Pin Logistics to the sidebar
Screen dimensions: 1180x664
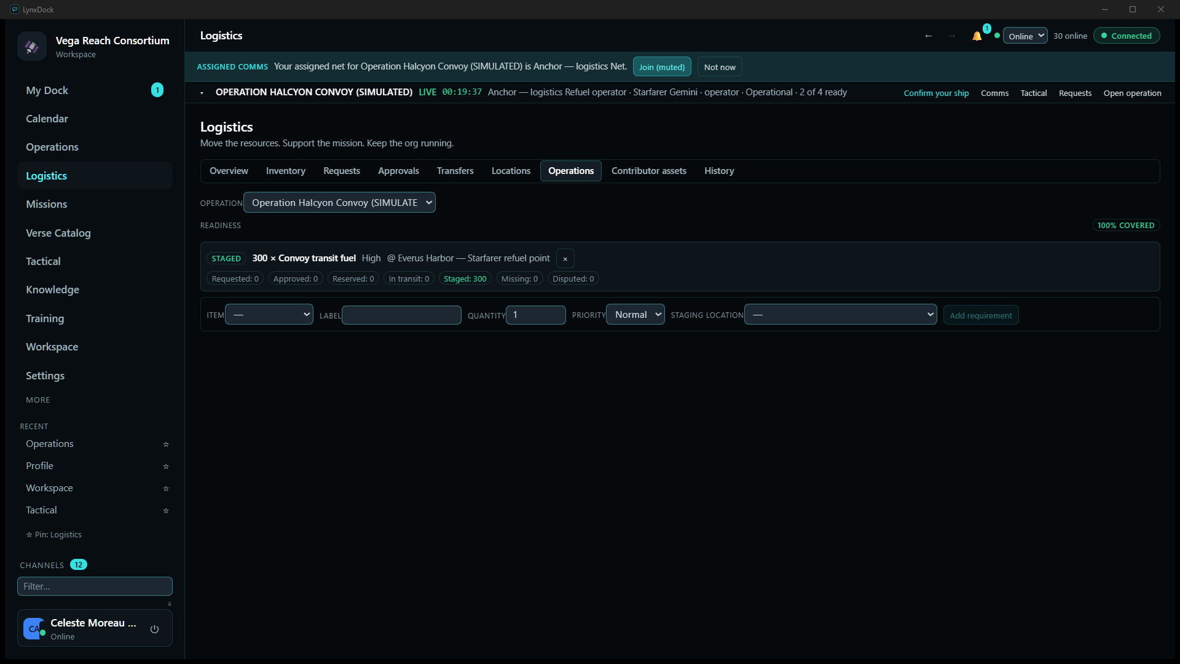[x=53, y=535]
